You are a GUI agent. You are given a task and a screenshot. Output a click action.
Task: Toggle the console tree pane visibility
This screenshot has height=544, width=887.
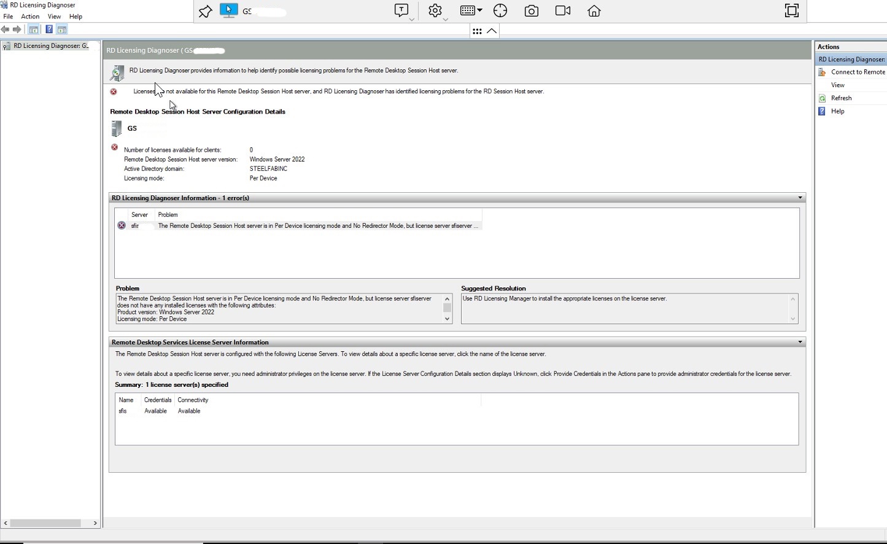[x=33, y=29]
